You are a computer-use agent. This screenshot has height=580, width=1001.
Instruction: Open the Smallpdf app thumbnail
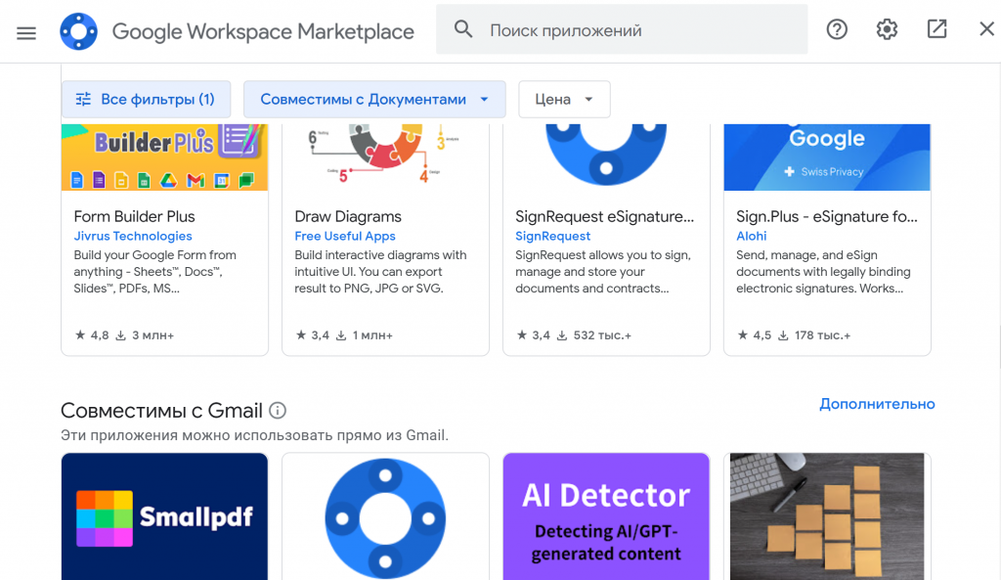(x=164, y=516)
